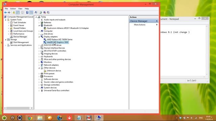The width and height of the screenshot is (216, 121).
Task: Click the Back arrow in the toolbar
Action: tap(5, 12)
